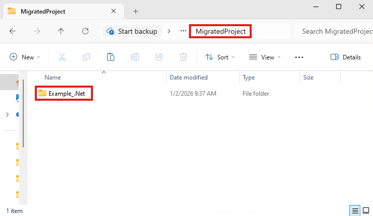
Task: Click the Cut scissors icon
Action: click(x=62, y=57)
